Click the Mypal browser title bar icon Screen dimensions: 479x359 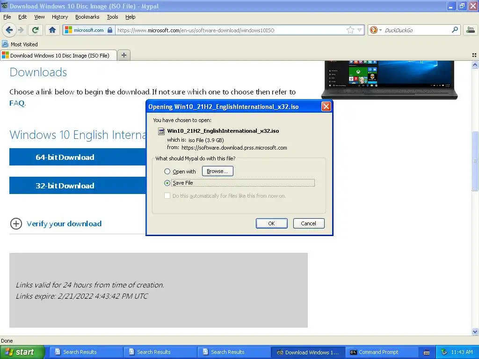tap(5, 6)
